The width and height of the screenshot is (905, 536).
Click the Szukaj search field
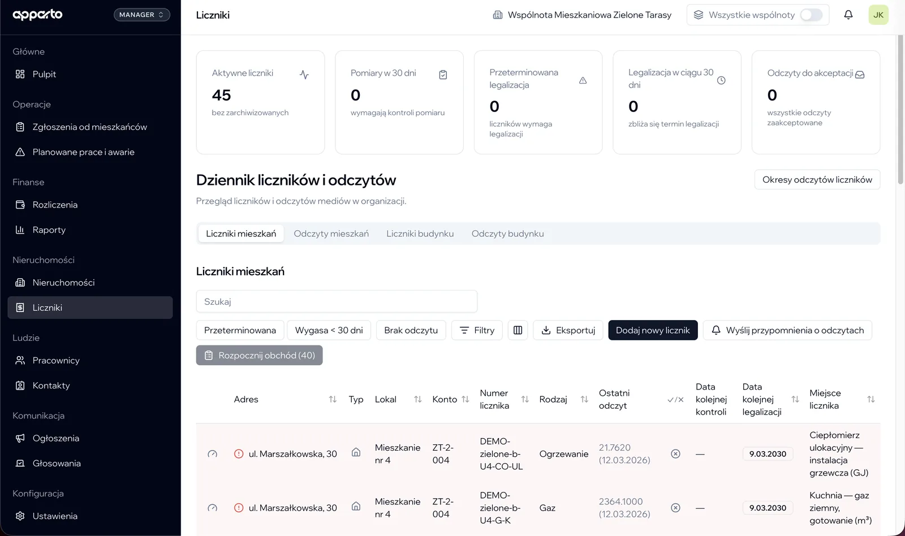[337, 301]
